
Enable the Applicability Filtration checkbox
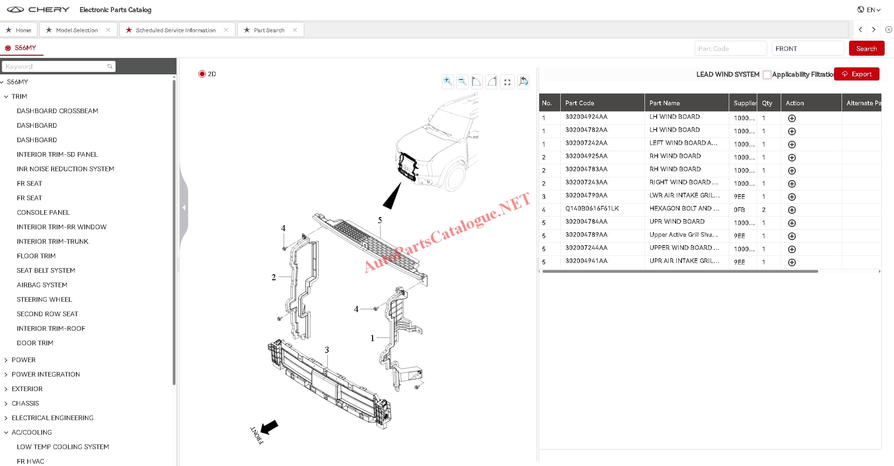(x=767, y=74)
